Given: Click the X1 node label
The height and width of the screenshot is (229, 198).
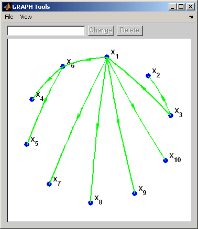Looking at the screenshot, I should 115,54.
